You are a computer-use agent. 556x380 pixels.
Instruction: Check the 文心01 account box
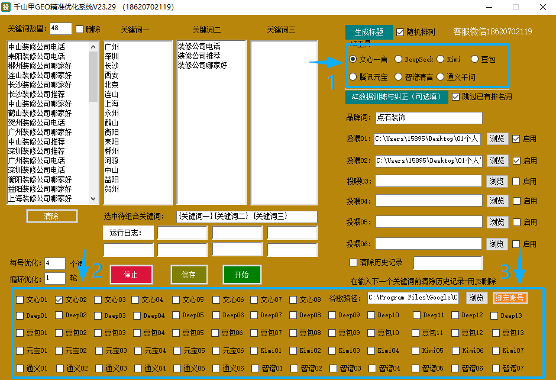pyautogui.click(x=20, y=300)
